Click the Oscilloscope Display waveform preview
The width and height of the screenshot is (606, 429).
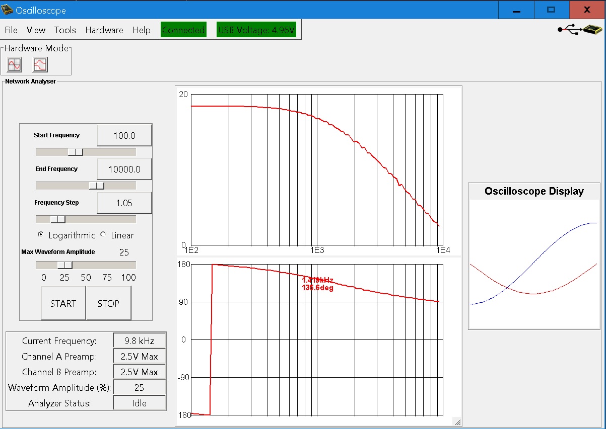534,264
